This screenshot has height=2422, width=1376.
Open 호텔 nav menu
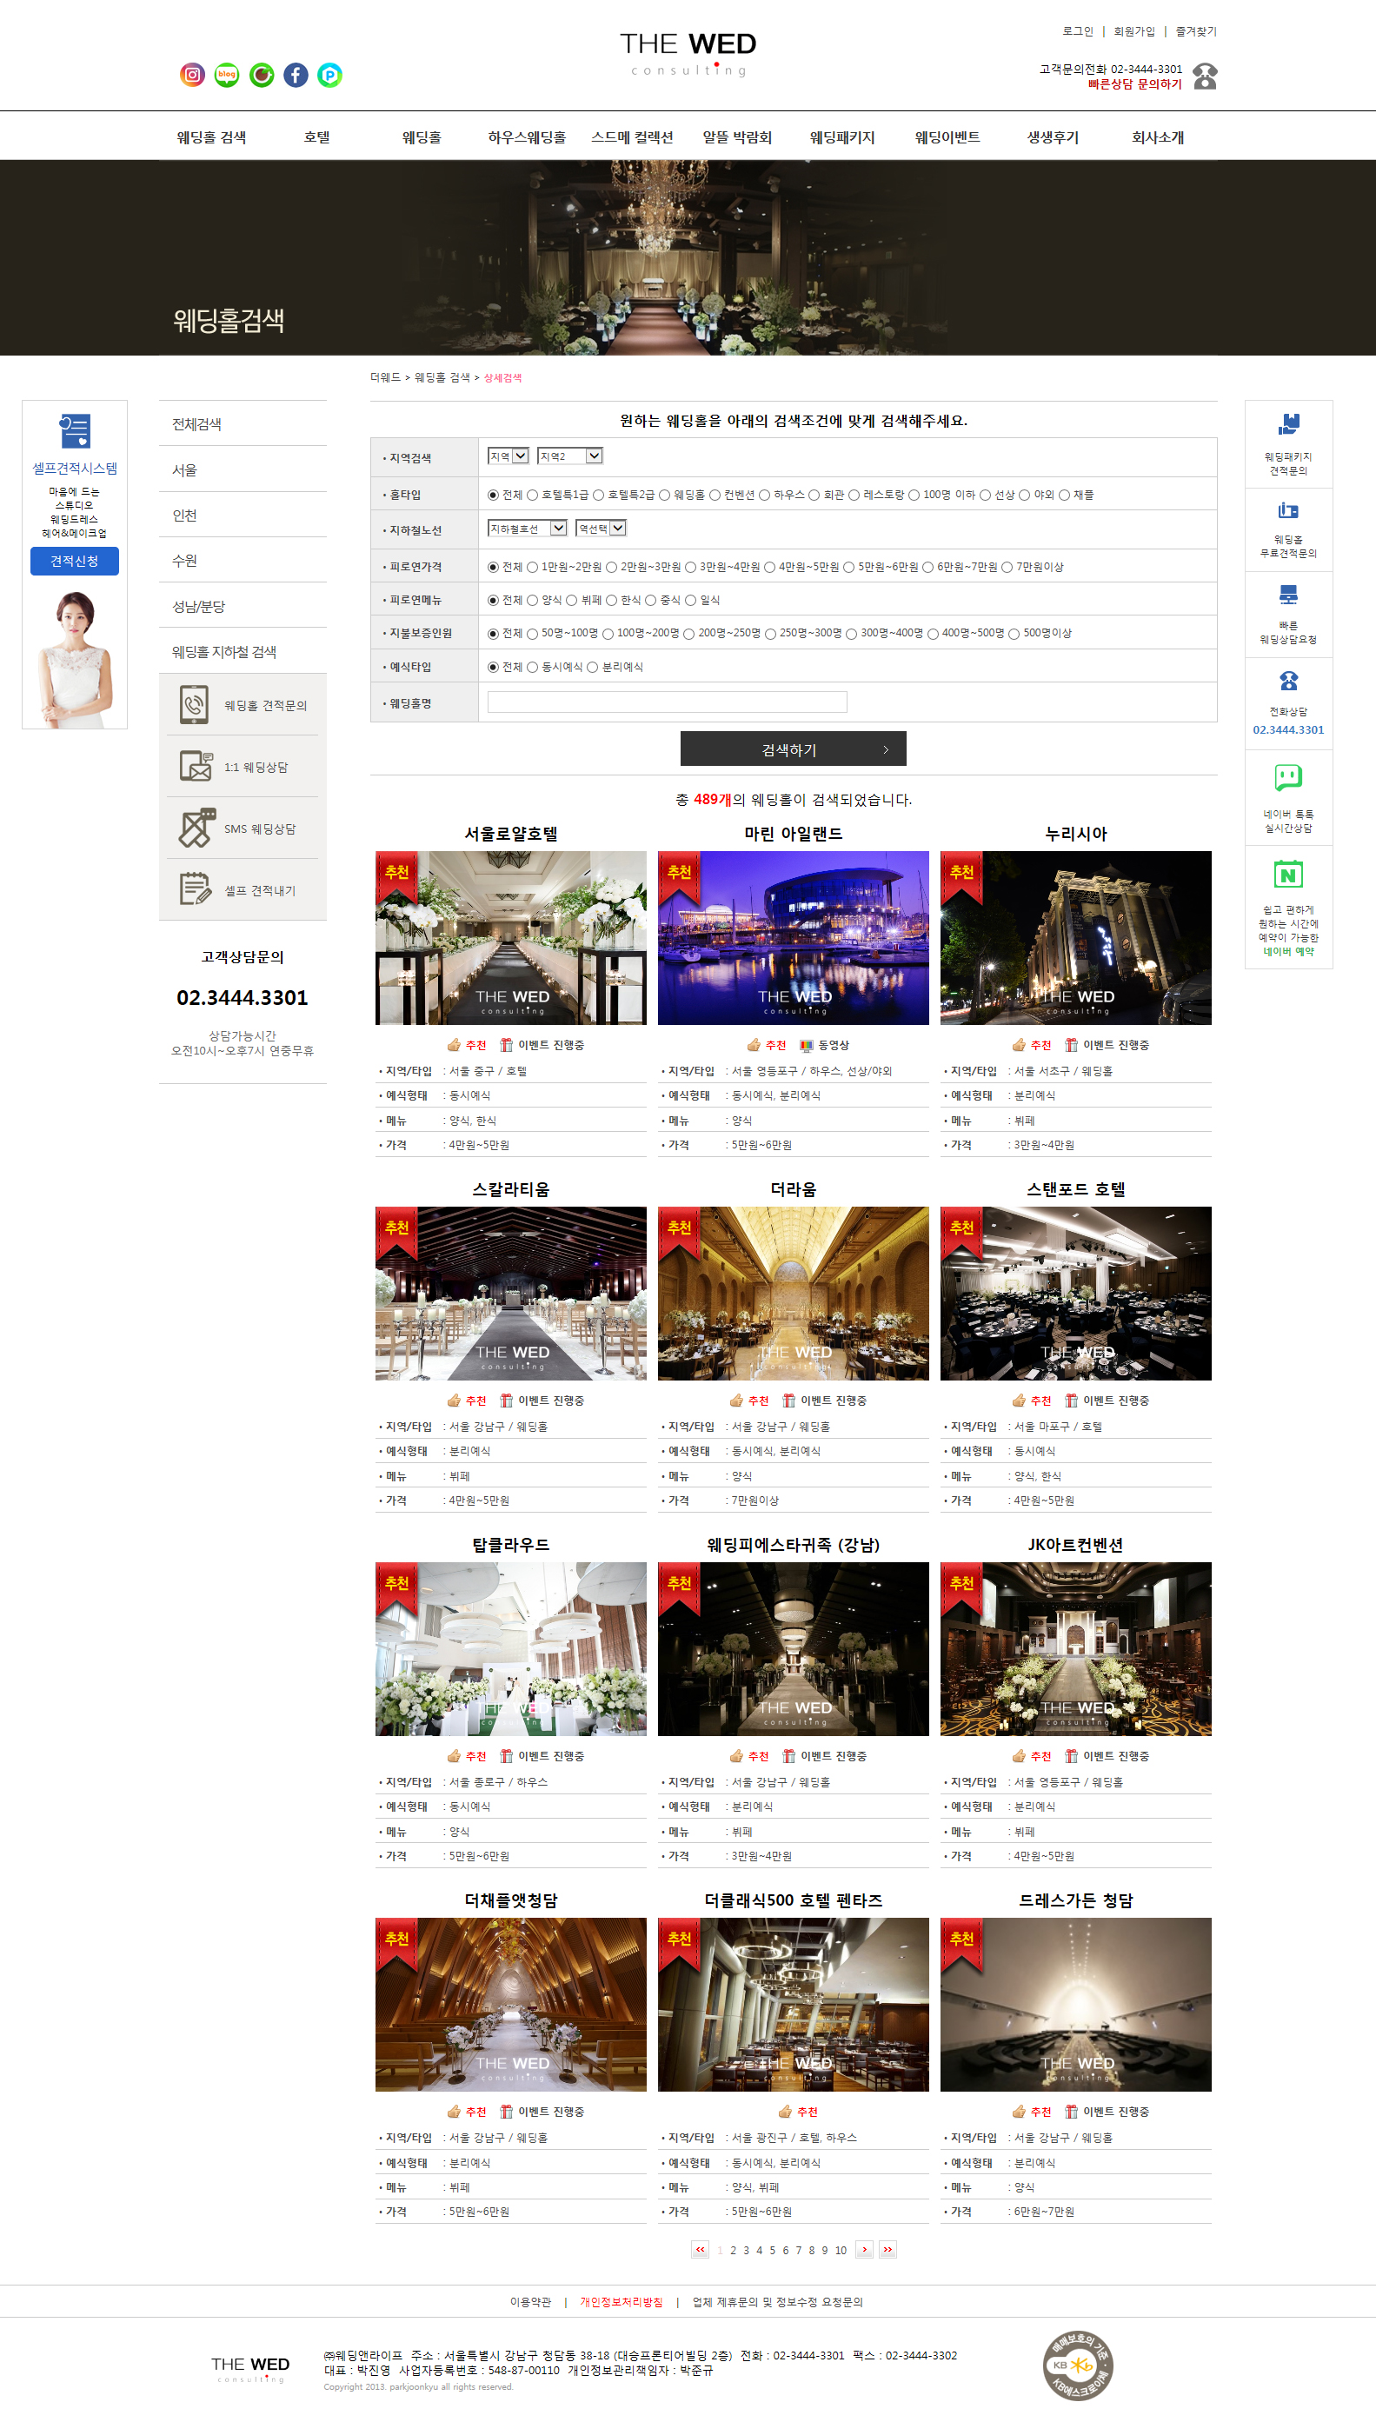[316, 137]
